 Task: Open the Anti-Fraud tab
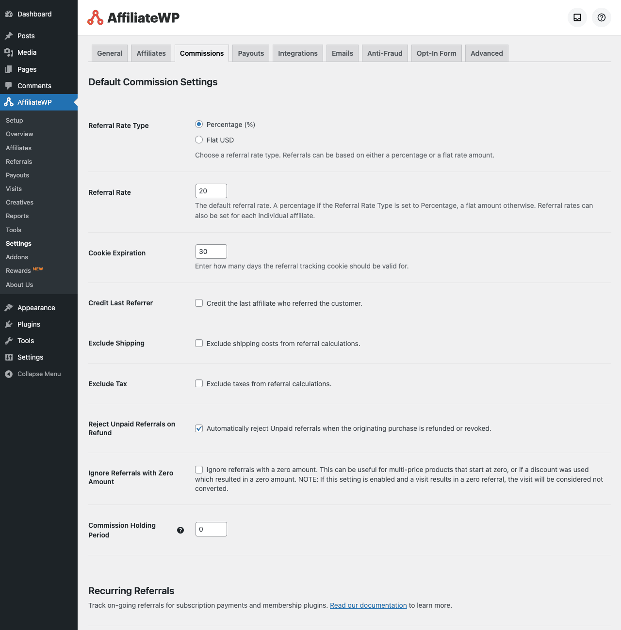[385, 53]
